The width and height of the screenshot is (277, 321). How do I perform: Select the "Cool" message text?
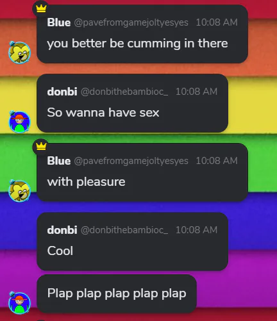tap(60, 251)
